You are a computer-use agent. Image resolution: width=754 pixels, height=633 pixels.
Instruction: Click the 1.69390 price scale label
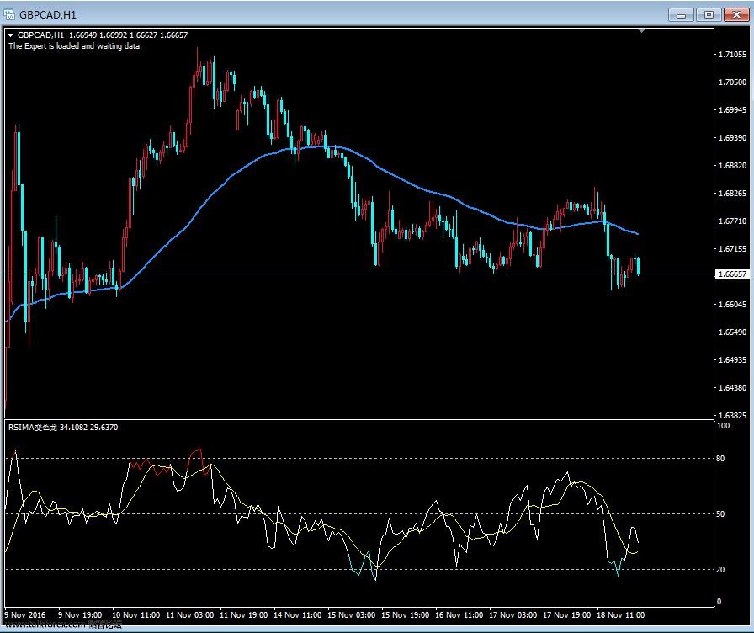click(x=732, y=138)
